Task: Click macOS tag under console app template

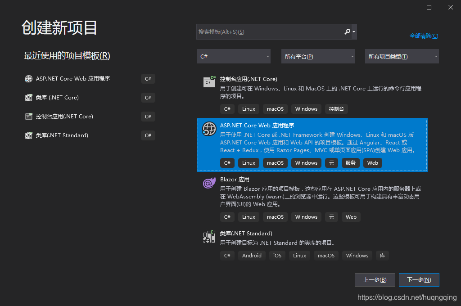Action: [275, 109]
